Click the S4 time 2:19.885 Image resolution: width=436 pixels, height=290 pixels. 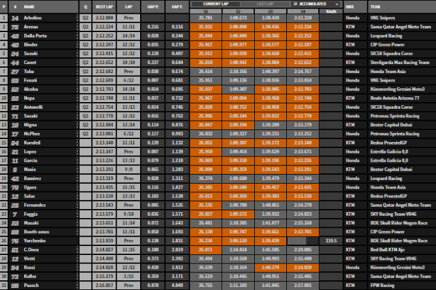[303, 250]
